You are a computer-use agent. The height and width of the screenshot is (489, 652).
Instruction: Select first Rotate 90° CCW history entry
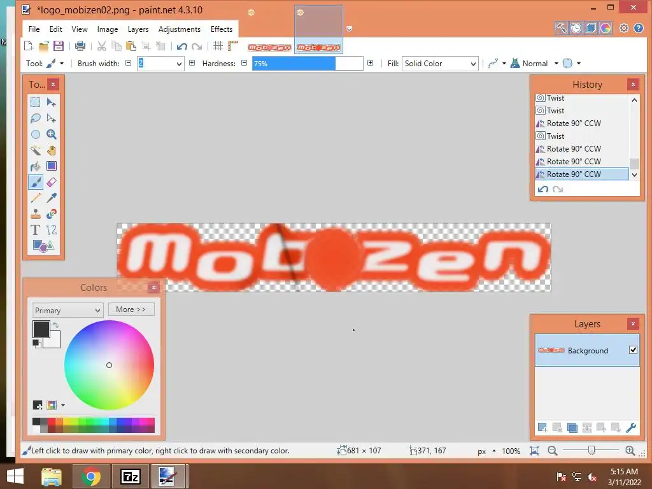pyautogui.click(x=574, y=123)
